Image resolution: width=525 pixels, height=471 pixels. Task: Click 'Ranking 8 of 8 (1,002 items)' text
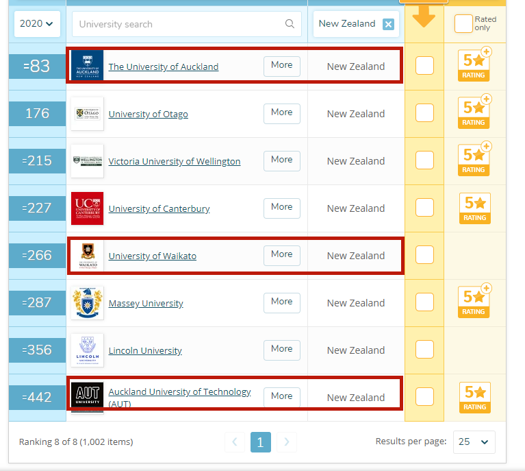tap(76, 442)
